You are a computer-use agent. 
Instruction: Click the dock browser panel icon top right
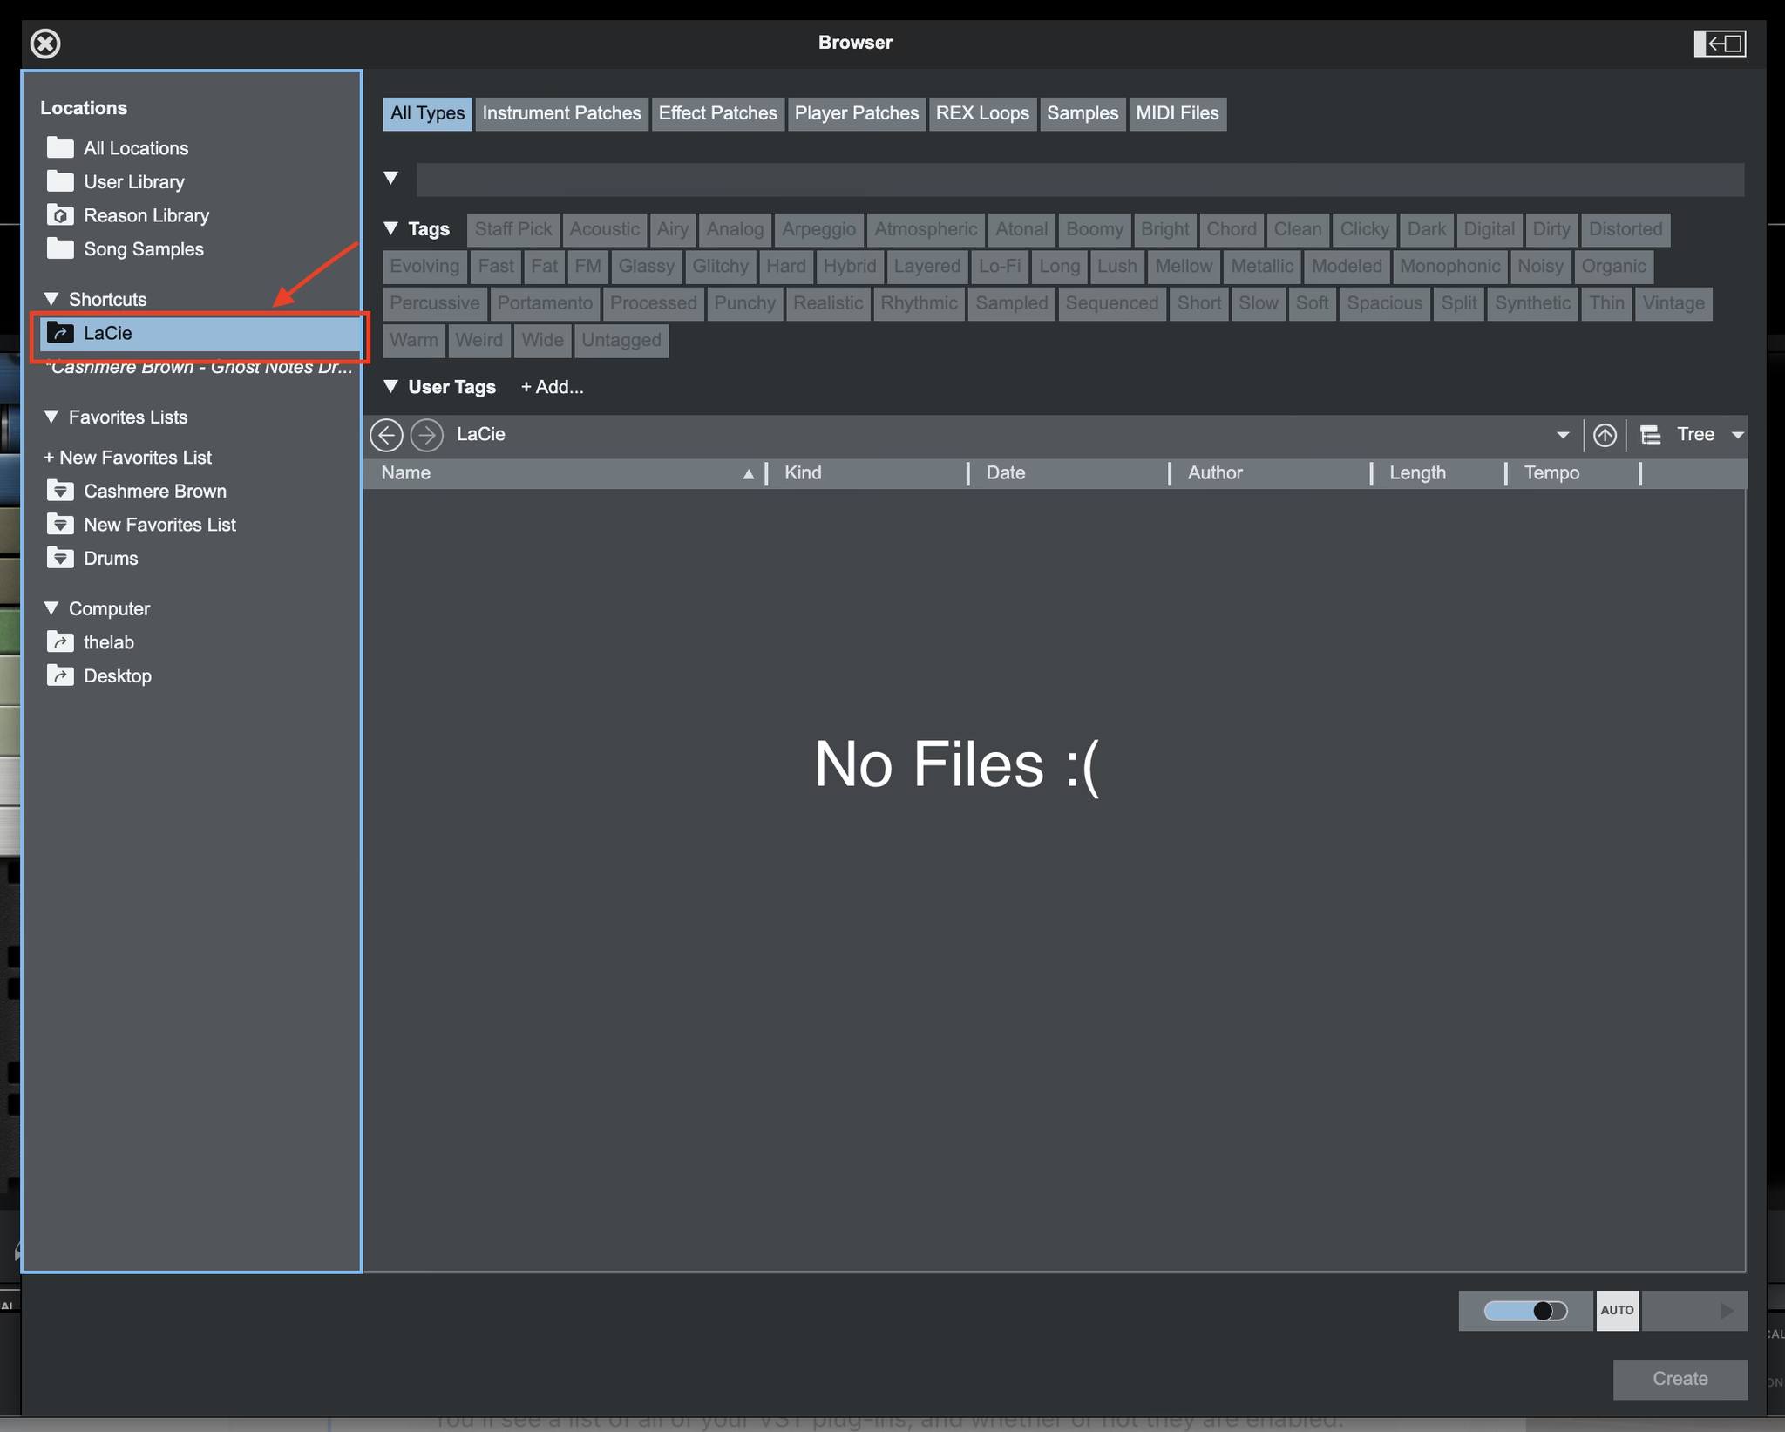[1720, 43]
